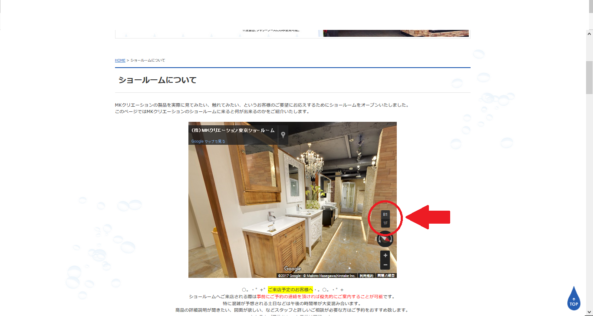Zoom out with the minus button
The width and height of the screenshot is (593, 316).
(x=385, y=264)
